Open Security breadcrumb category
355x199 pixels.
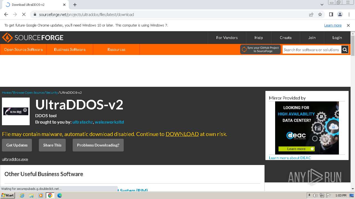click(52, 93)
